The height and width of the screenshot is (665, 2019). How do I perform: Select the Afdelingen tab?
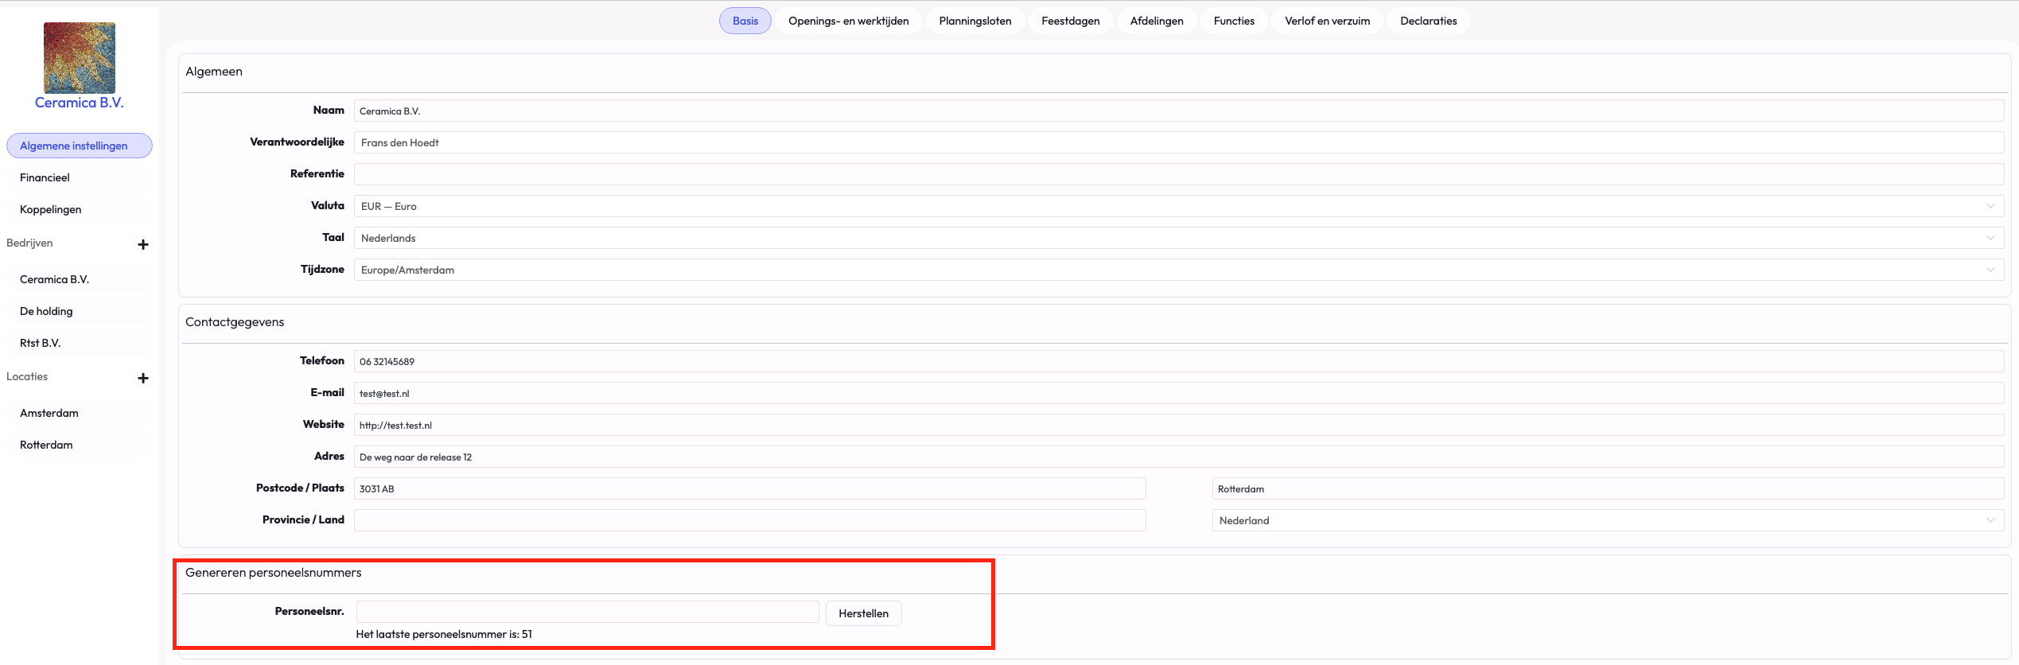[x=1157, y=21]
